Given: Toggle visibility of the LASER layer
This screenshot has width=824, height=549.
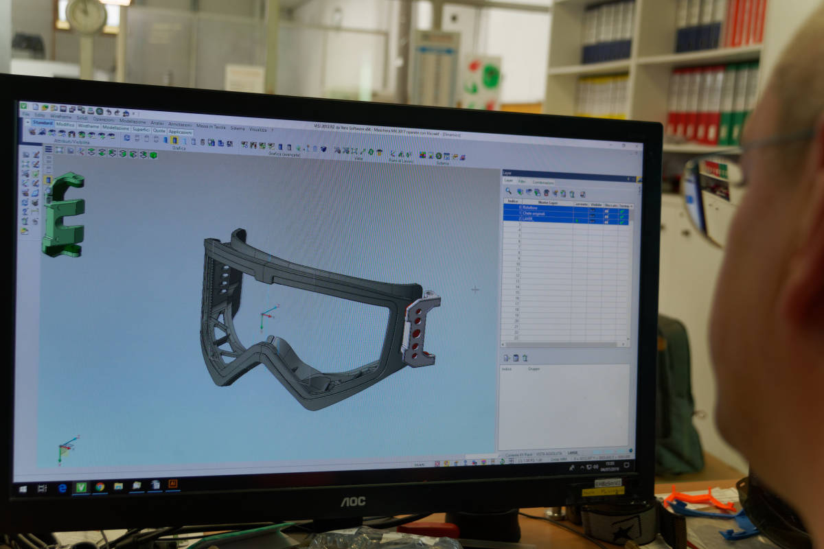Looking at the screenshot, I should (592, 220).
